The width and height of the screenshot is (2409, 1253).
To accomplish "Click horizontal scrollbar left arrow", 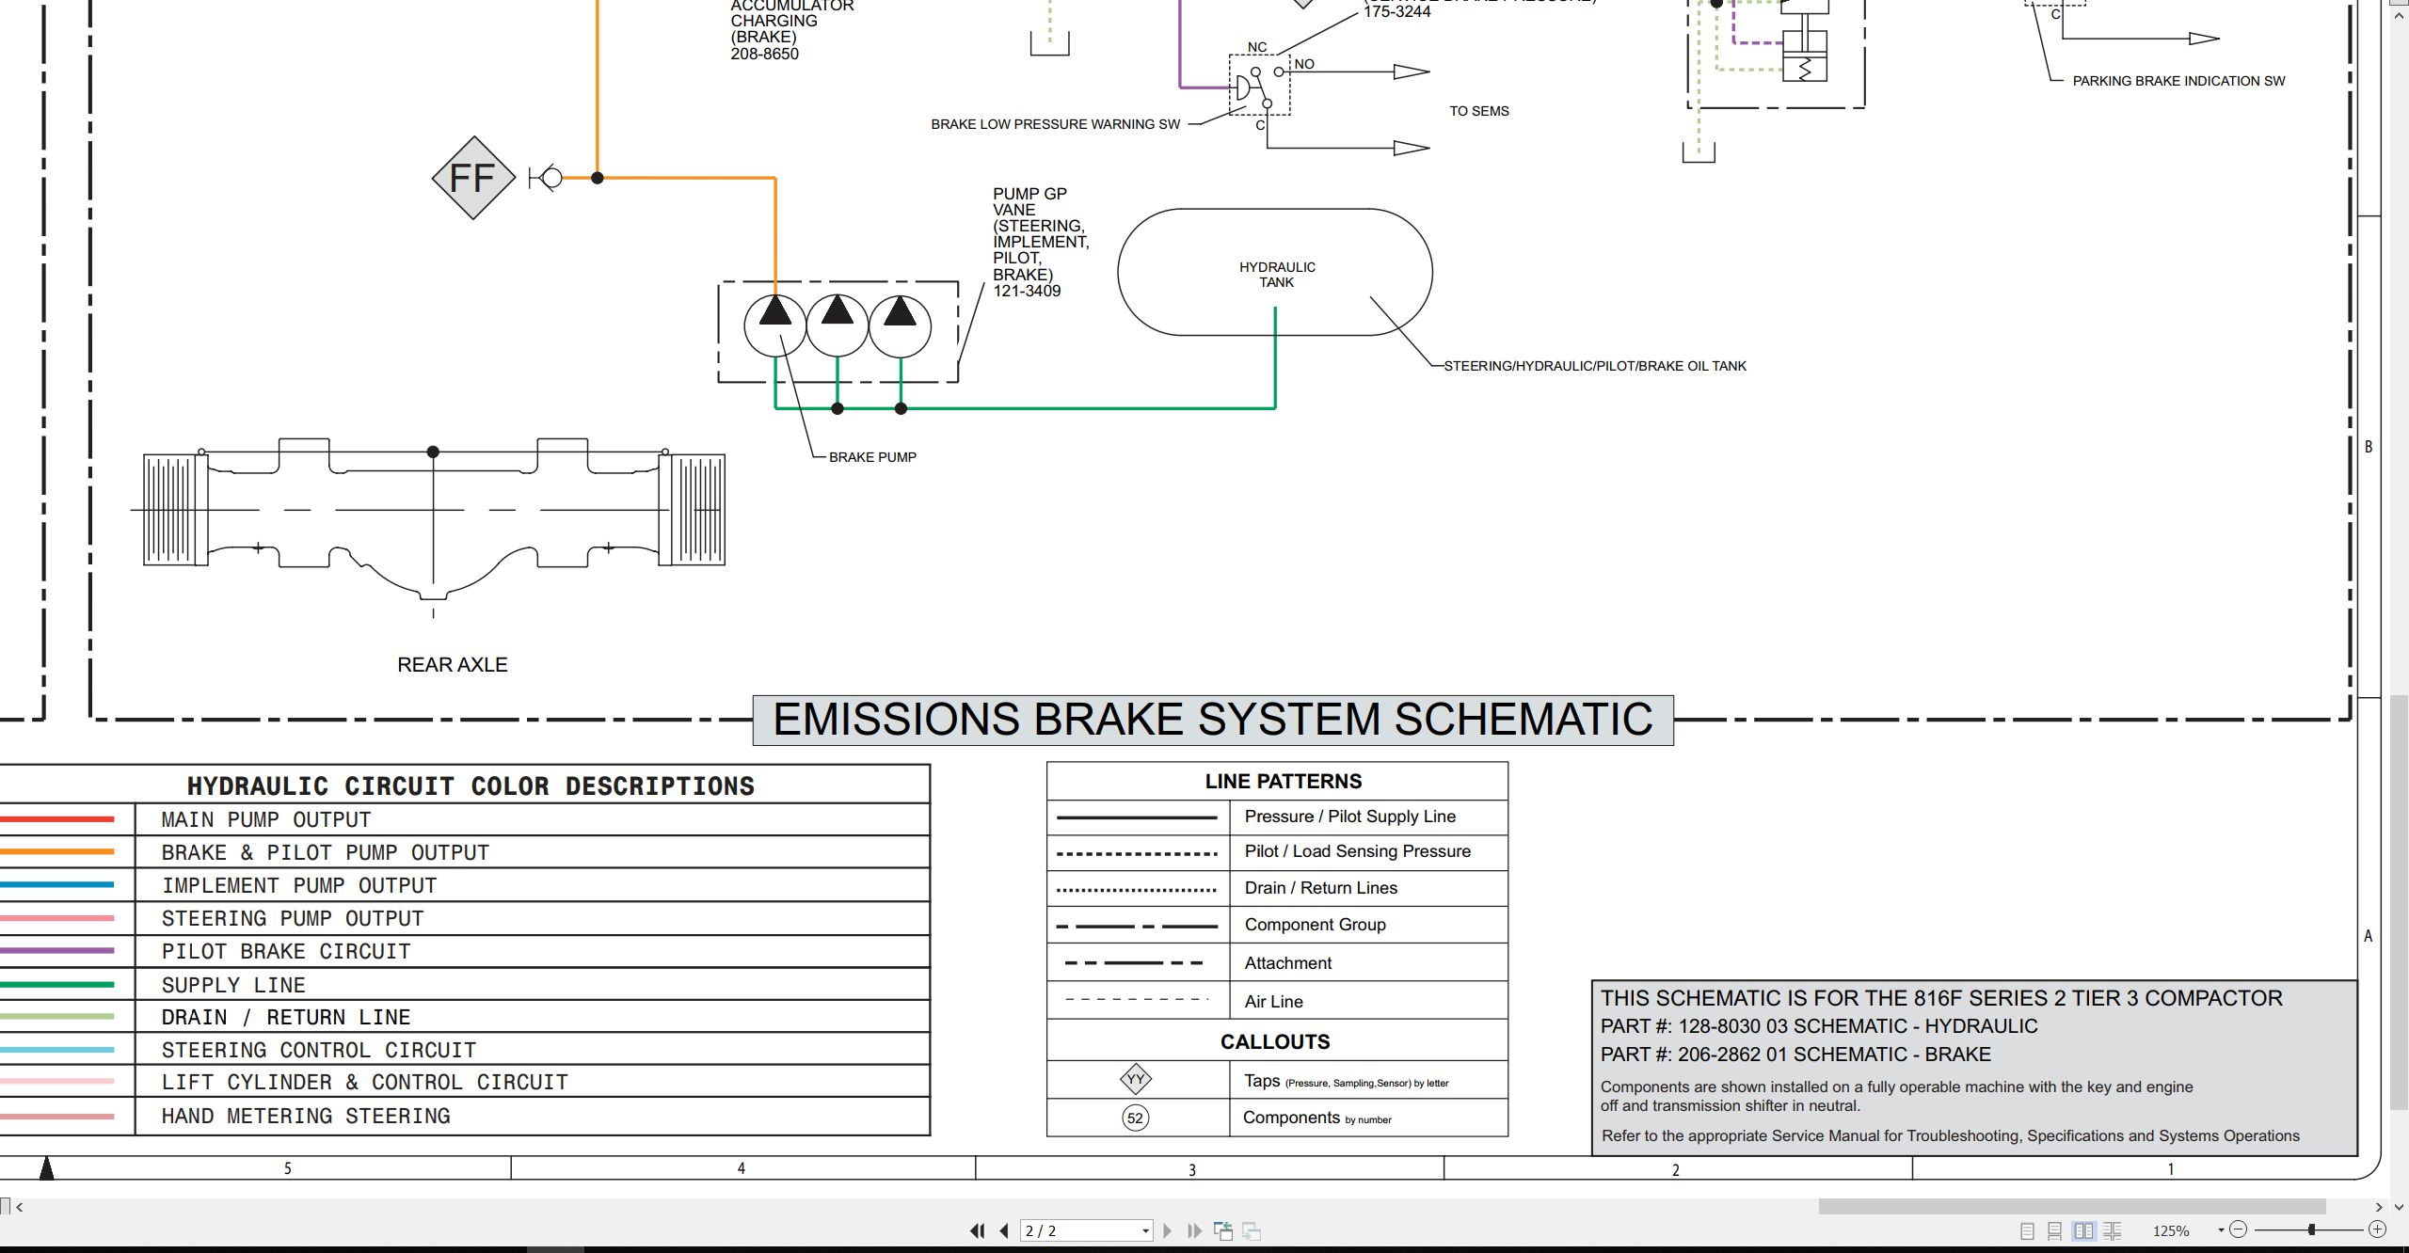I will 20,1207.
